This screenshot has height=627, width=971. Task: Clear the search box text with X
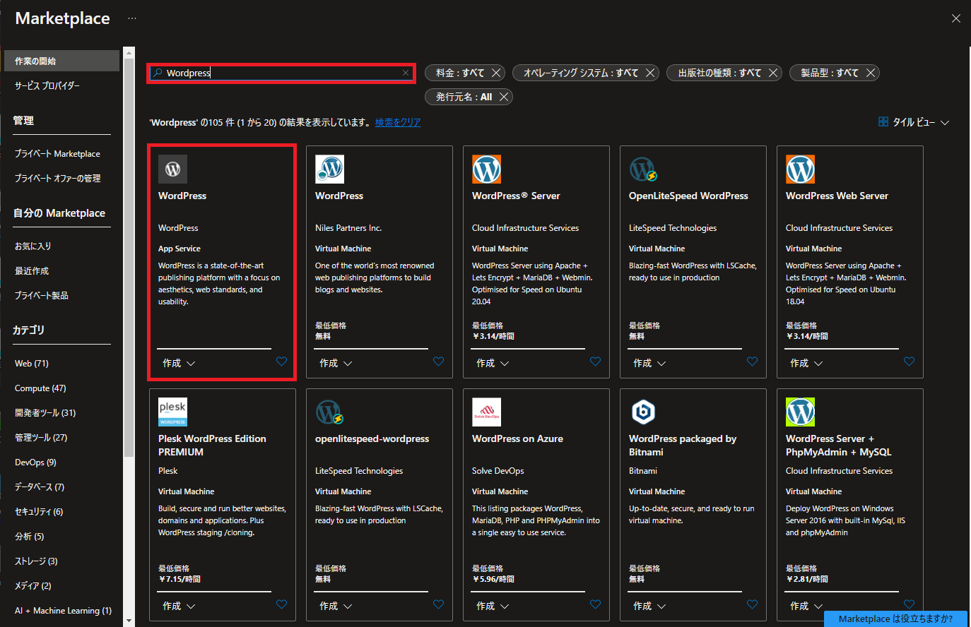click(406, 73)
